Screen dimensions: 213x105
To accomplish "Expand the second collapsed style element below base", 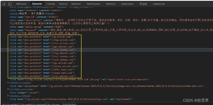I will pos(9,96).
